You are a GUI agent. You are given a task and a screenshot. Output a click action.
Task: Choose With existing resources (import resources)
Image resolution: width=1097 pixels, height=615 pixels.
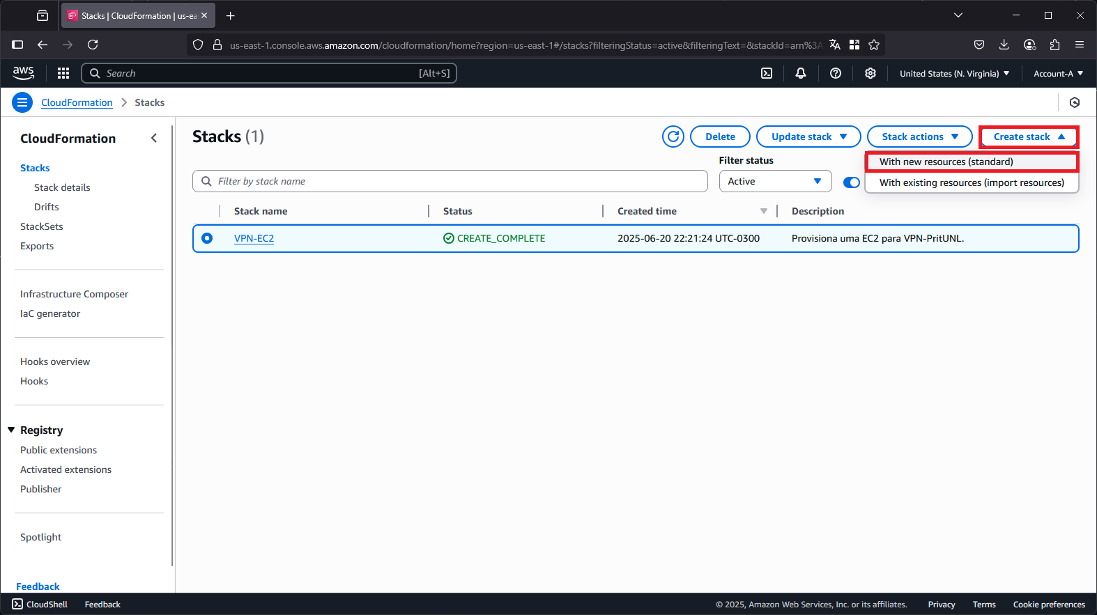pos(972,182)
